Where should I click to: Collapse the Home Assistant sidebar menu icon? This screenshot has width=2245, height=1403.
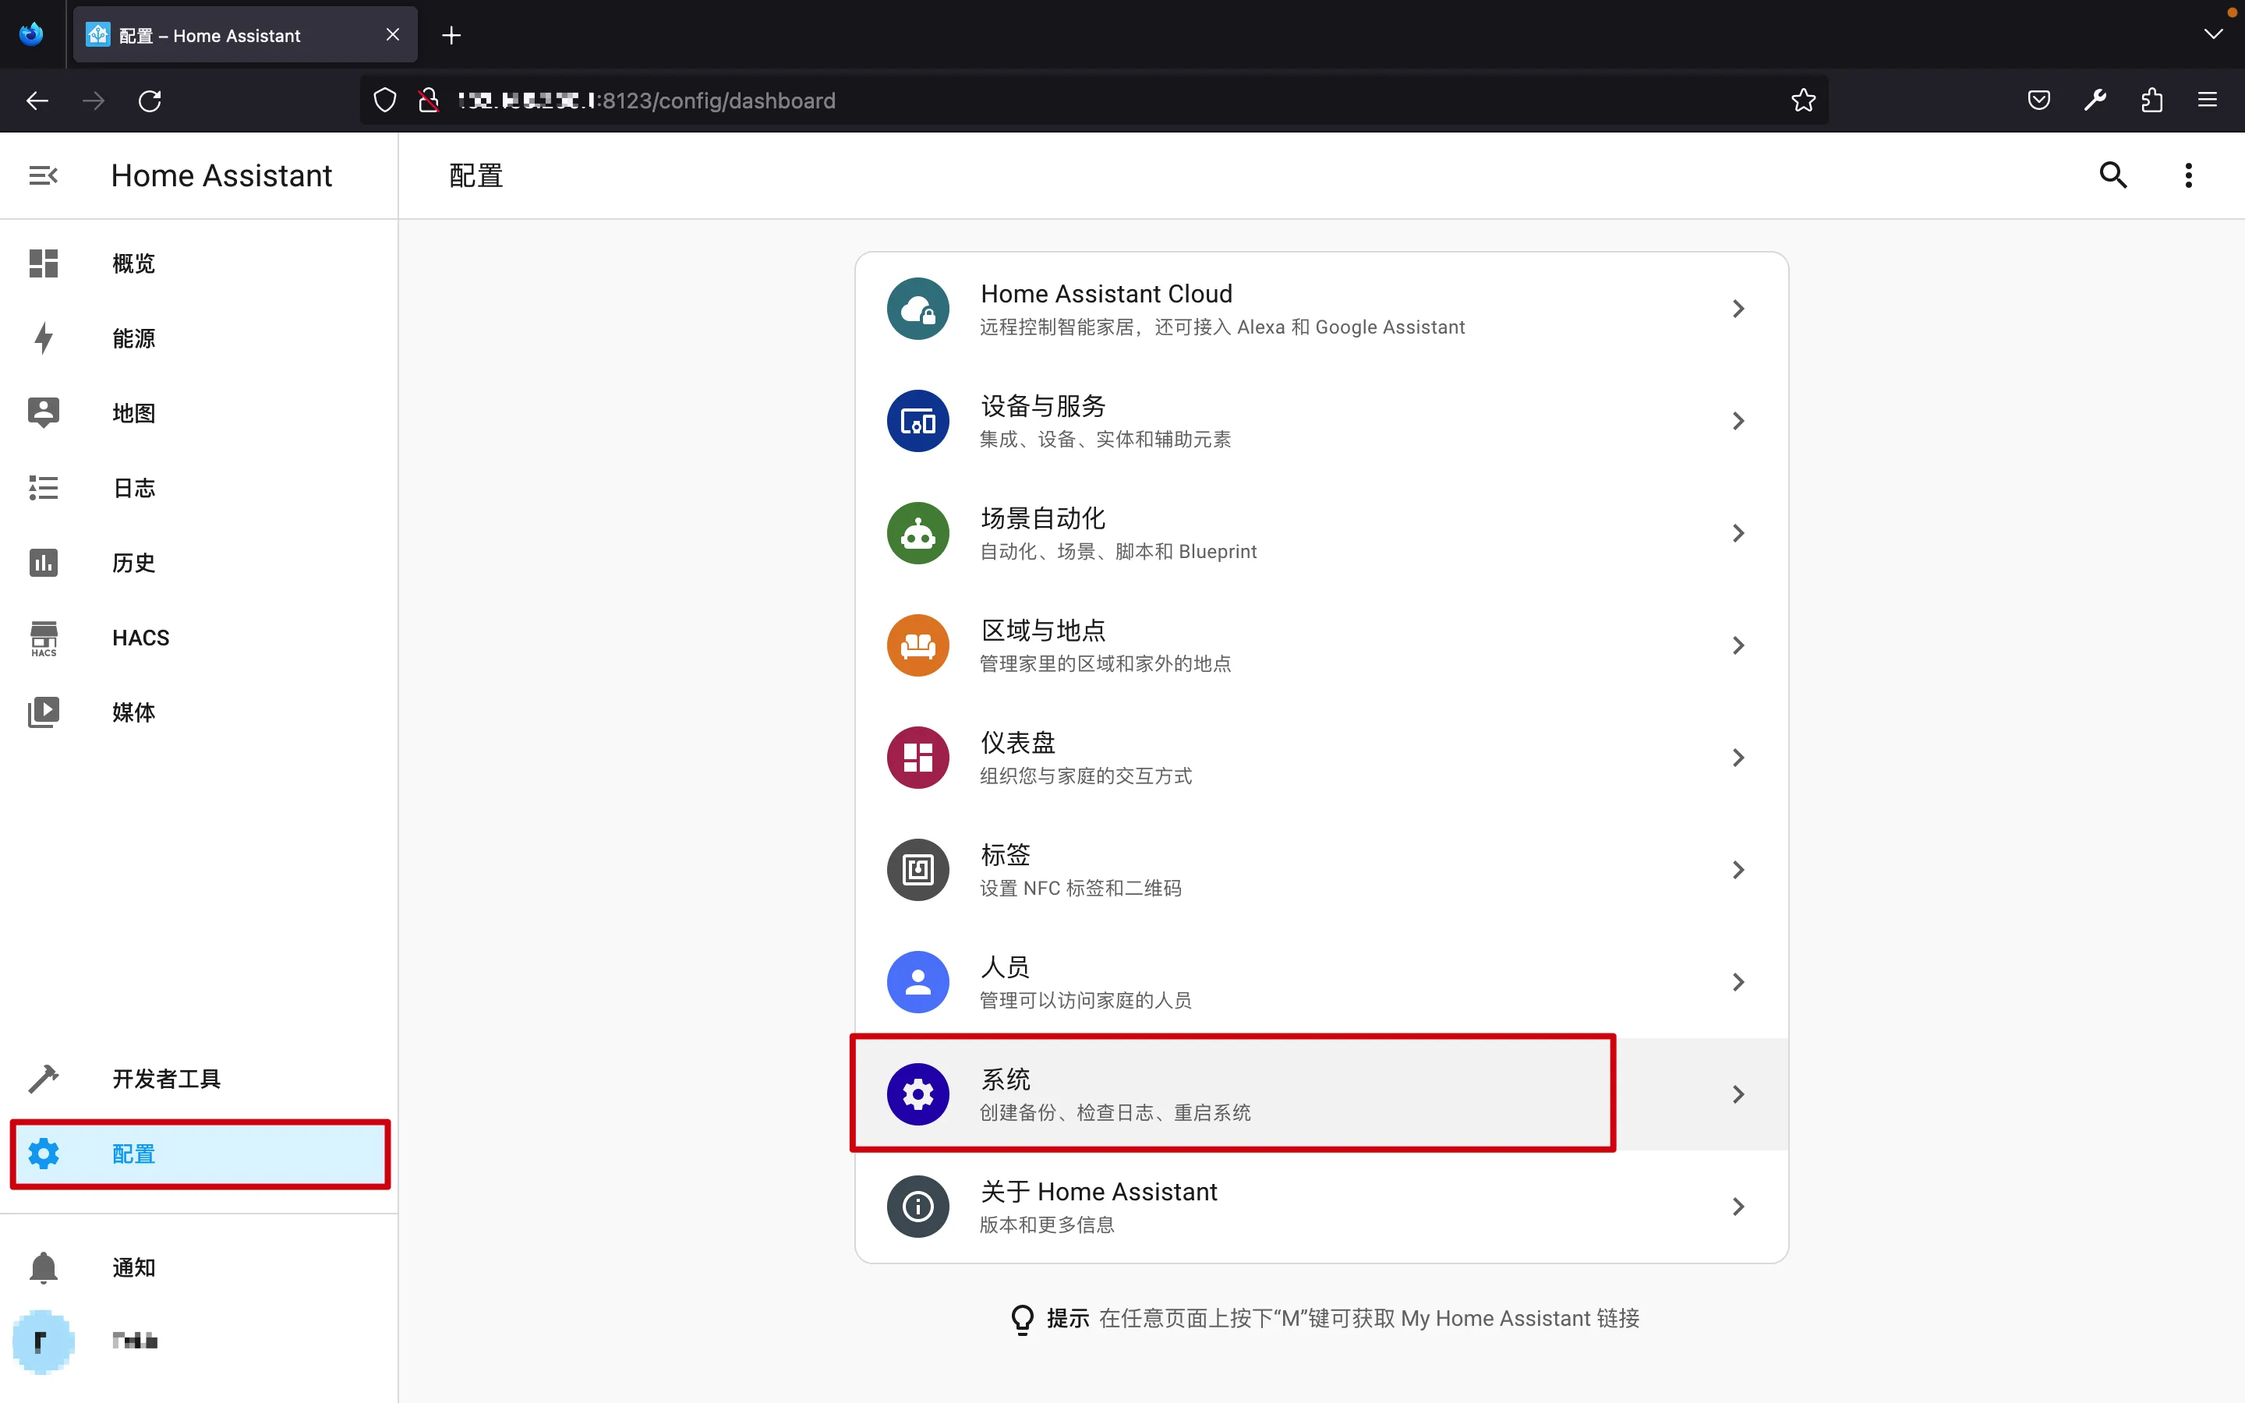pyautogui.click(x=43, y=175)
